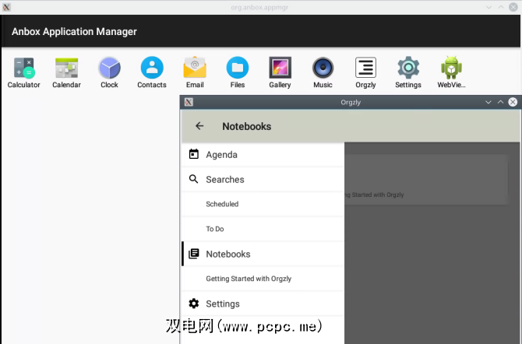Click the Orgzly window dropdown arrow
The height and width of the screenshot is (344, 522).
pyautogui.click(x=488, y=102)
